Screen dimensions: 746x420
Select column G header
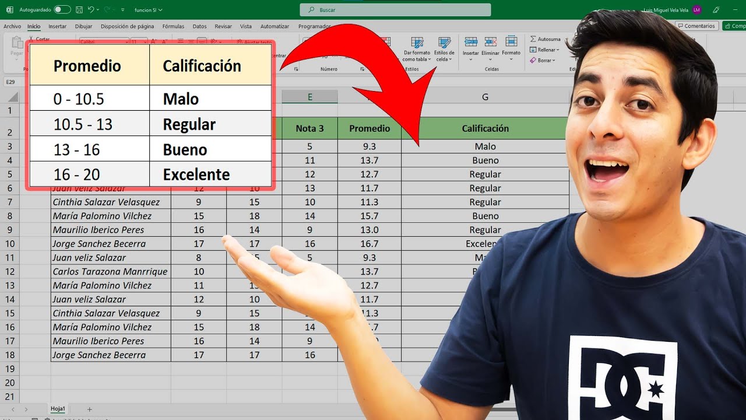click(x=485, y=97)
